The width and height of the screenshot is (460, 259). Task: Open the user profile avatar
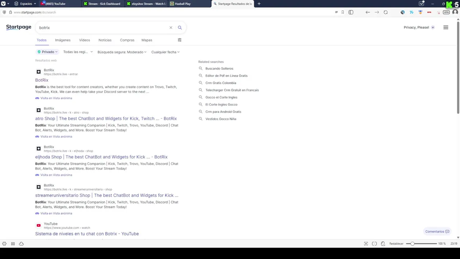(x=455, y=12)
